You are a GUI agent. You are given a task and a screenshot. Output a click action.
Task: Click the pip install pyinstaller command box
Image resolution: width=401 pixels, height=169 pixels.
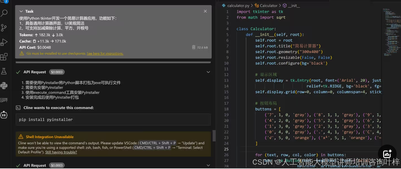(x=113, y=119)
